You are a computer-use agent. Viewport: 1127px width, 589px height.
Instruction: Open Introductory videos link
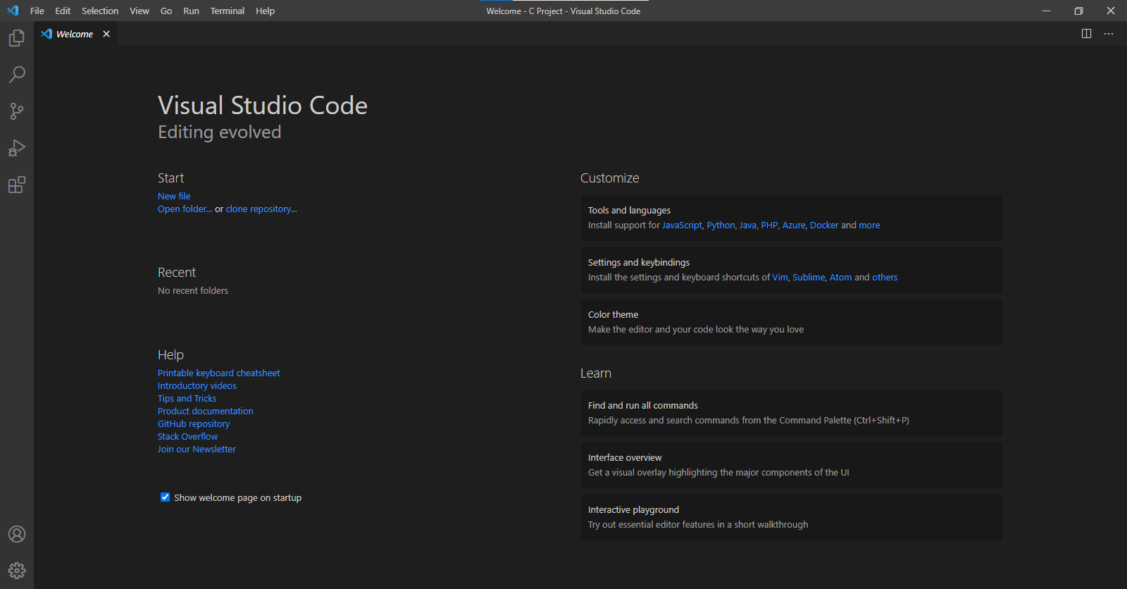pyautogui.click(x=197, y=385)
